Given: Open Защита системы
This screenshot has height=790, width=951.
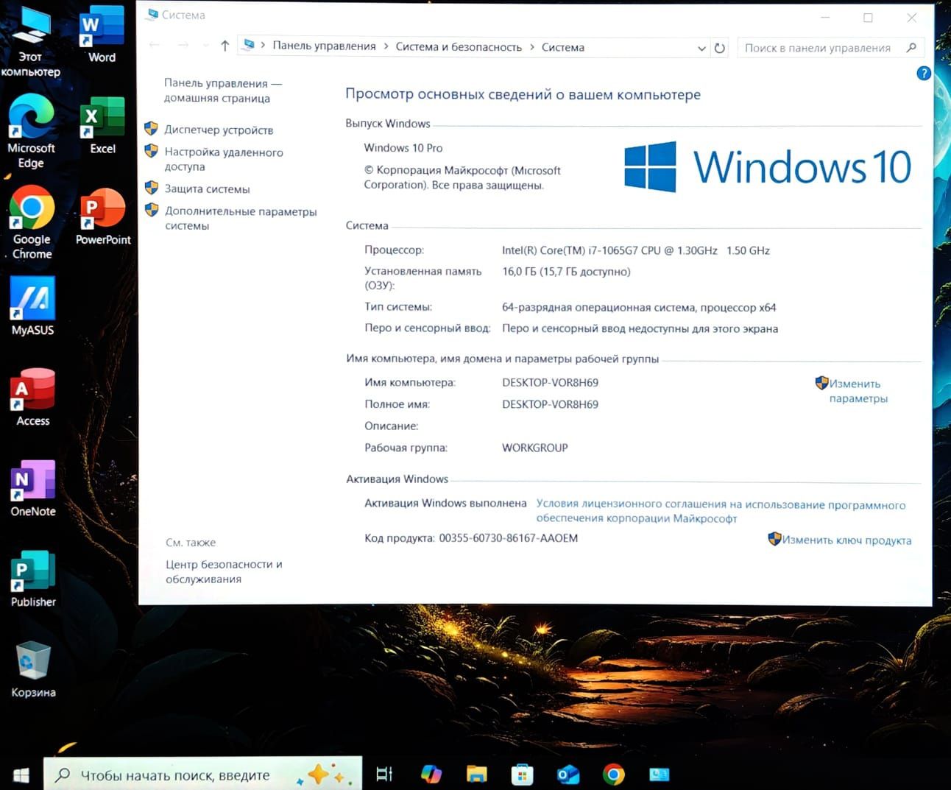Looking at the screenshot, I should pos(207,189).
